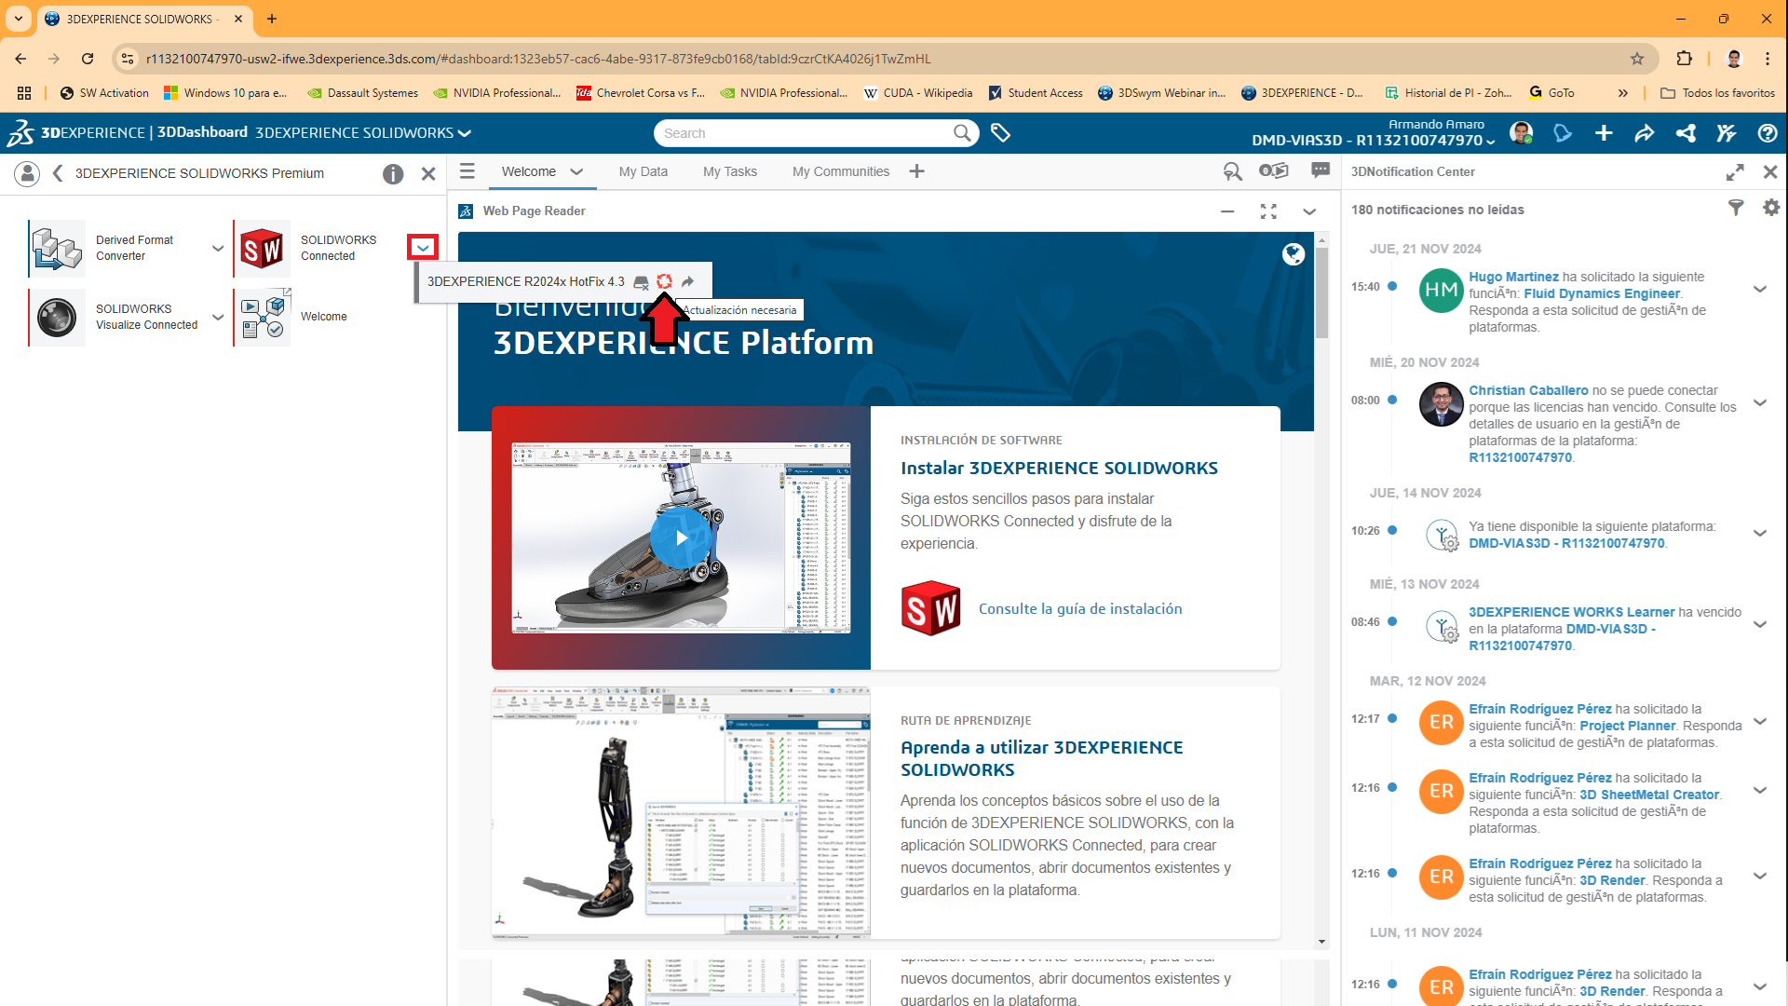Expand SOLIDWORKS Connected dropdown chevron
Image resolution: width=1788 pixels, height=1006 pixels.
423,248
